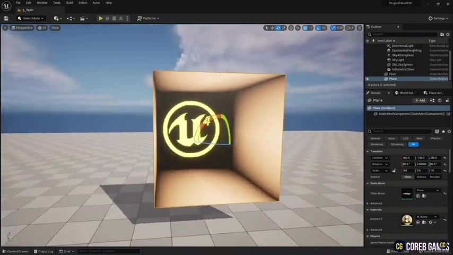Viewport: 453px width, 255px height.
Task: Open the play mode options menu
Action: [127, 18]
